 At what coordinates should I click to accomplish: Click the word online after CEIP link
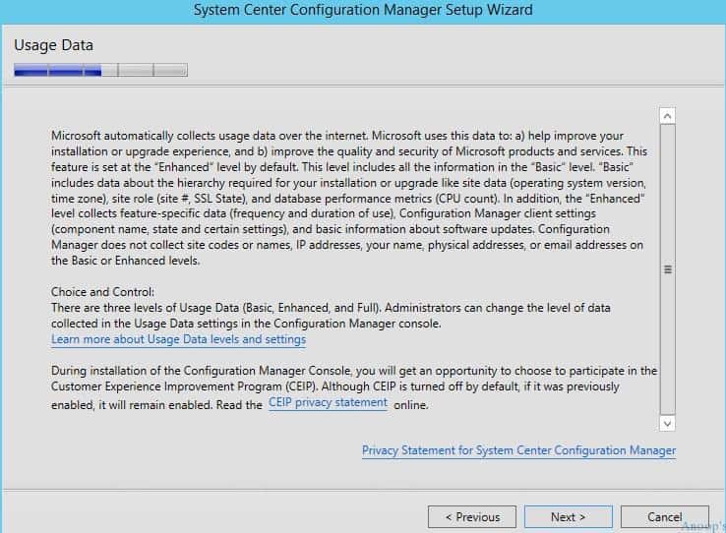pos(410,405)
